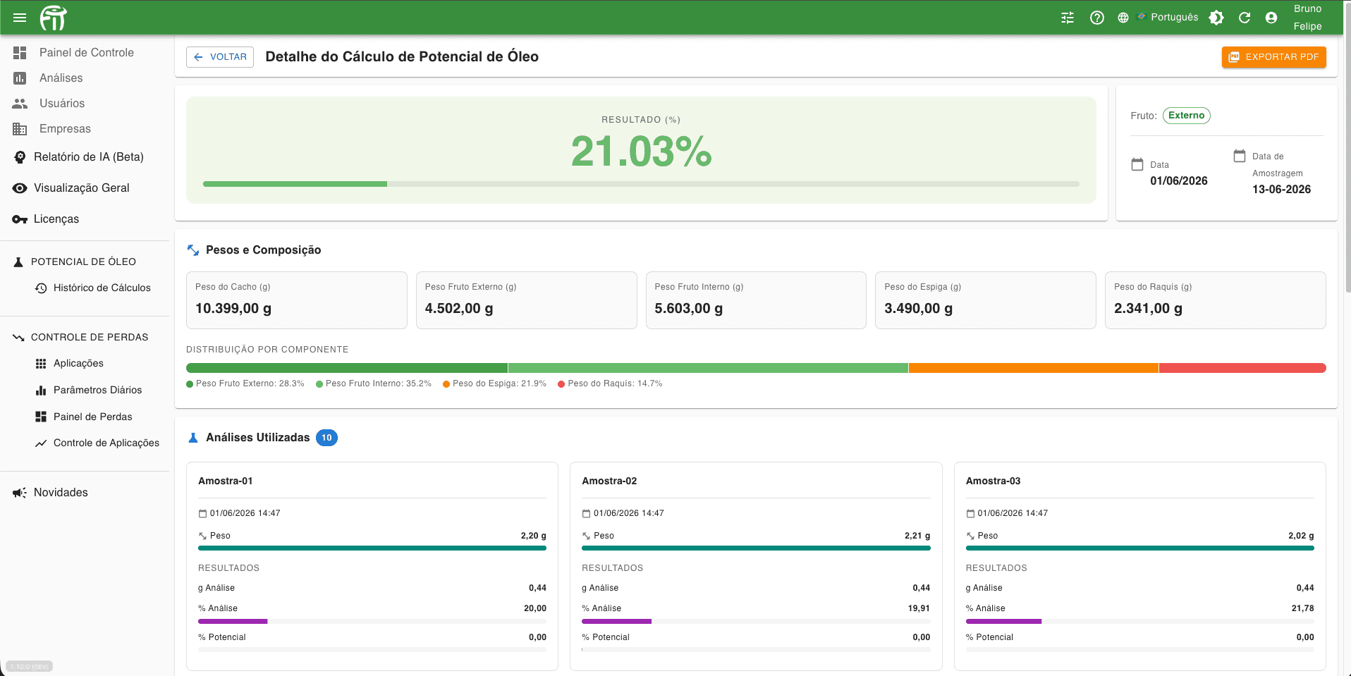Click the Externo fruit chip
1351x676 pixels.
pyautogui.click(x=1186, y=116)
